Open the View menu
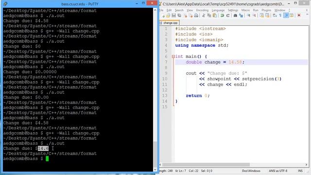Image resolution: width=311 pixels, height=175 pixels. 190,10
